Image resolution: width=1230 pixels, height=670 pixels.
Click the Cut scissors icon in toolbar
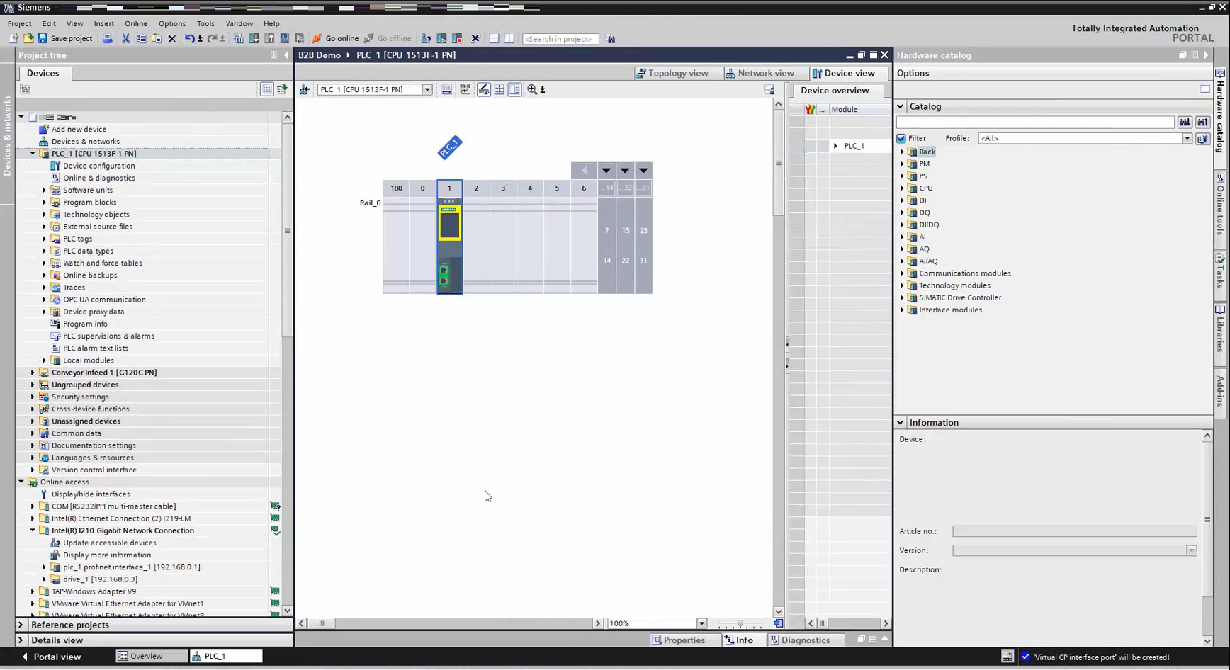(x=125, y=38)
